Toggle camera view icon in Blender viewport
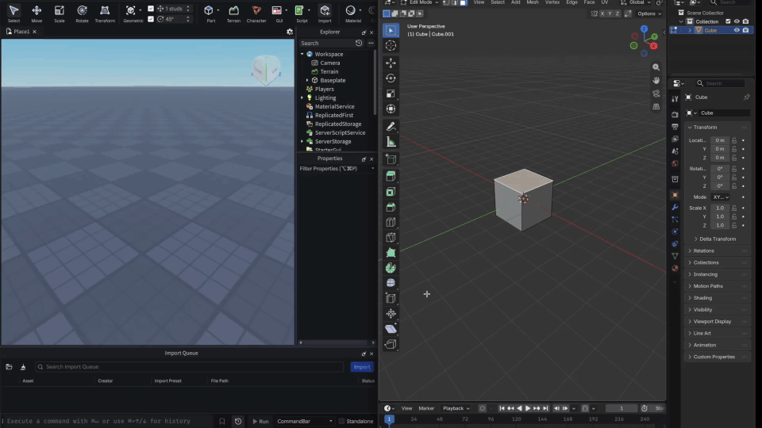The image size is (762, 428). click(x=656, y=94)
